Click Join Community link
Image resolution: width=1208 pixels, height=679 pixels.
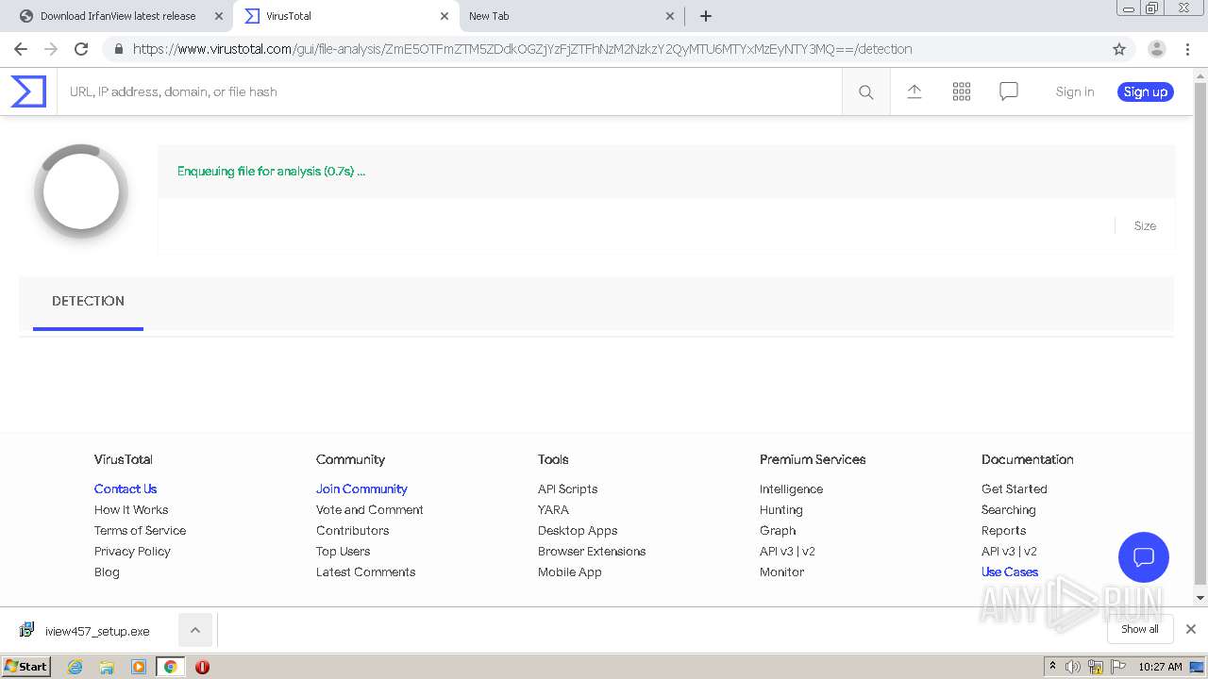coord(361,489)
